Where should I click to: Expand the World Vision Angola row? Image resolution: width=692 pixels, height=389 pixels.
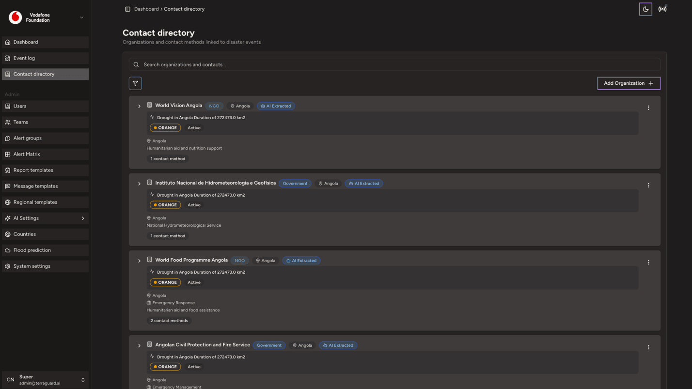point(139,106)
